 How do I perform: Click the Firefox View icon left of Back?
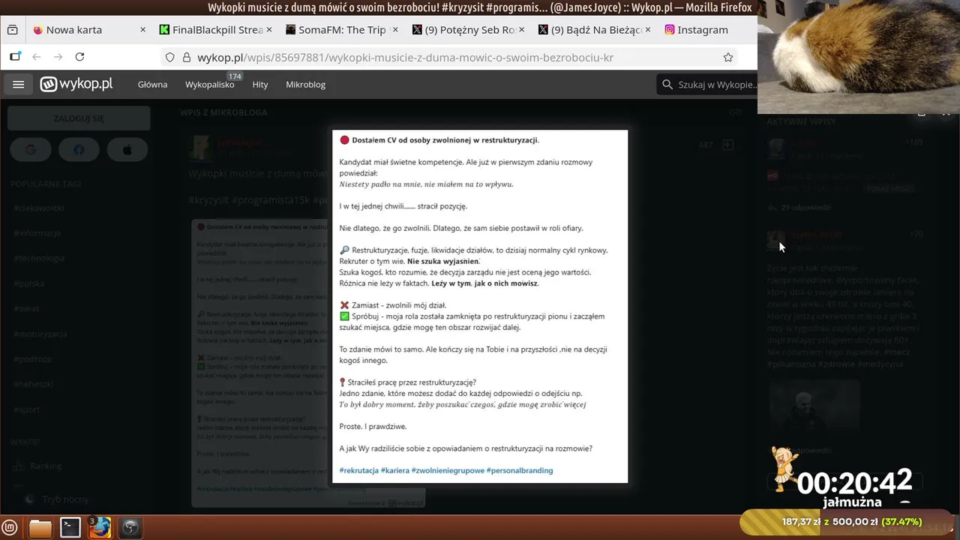[x=15, y=57]
